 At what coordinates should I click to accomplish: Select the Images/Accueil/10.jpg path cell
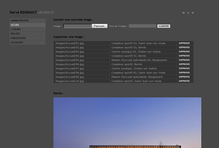[x=81, y=81]
